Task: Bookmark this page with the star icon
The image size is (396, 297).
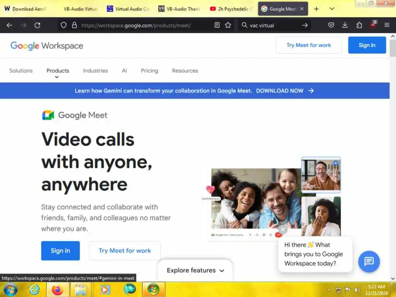Action: pos(228,25)
